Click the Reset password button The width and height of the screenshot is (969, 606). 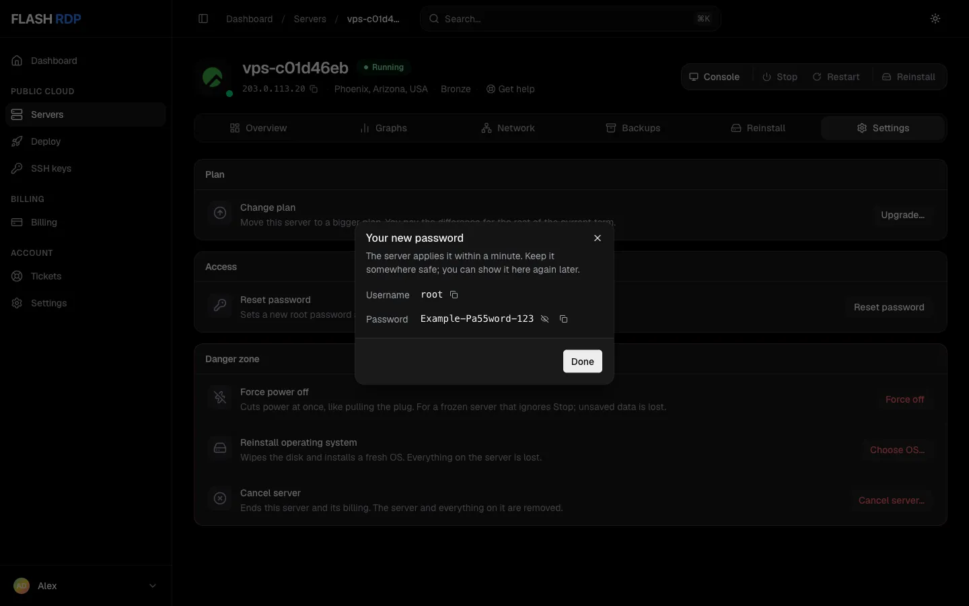pos(889,307)
